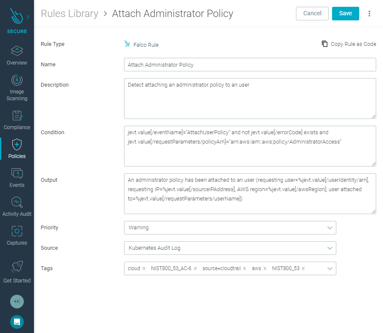The image size is (383, 333).
Task: Click Copy Rule as Code
Action: click(349, 44)
